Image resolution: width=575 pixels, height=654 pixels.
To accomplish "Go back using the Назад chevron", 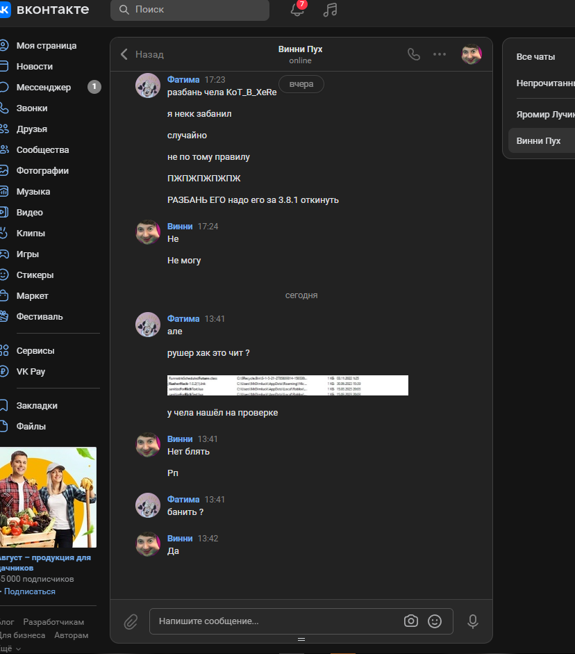I will (x=125, y=54).
